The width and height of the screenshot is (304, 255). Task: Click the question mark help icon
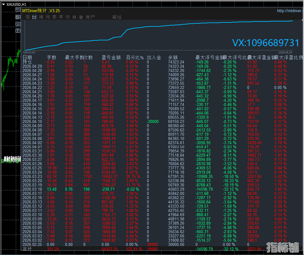pyautogui.click(x=18, y=30)
